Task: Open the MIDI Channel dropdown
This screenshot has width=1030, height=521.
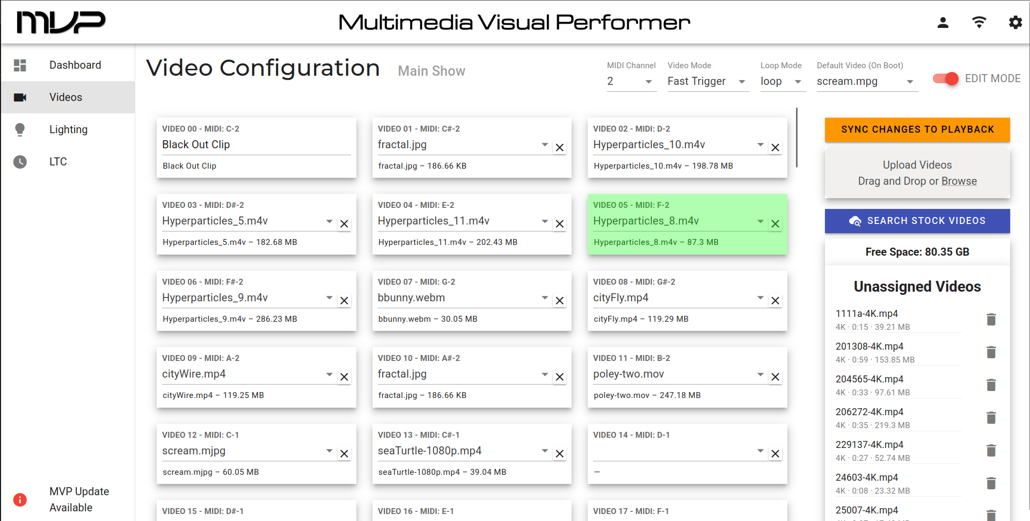Action: coord(631,82)
